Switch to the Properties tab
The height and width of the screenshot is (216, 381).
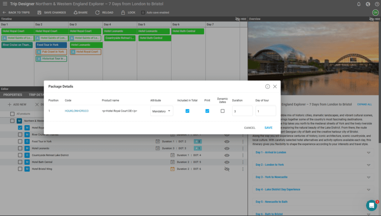pos(13,95)
